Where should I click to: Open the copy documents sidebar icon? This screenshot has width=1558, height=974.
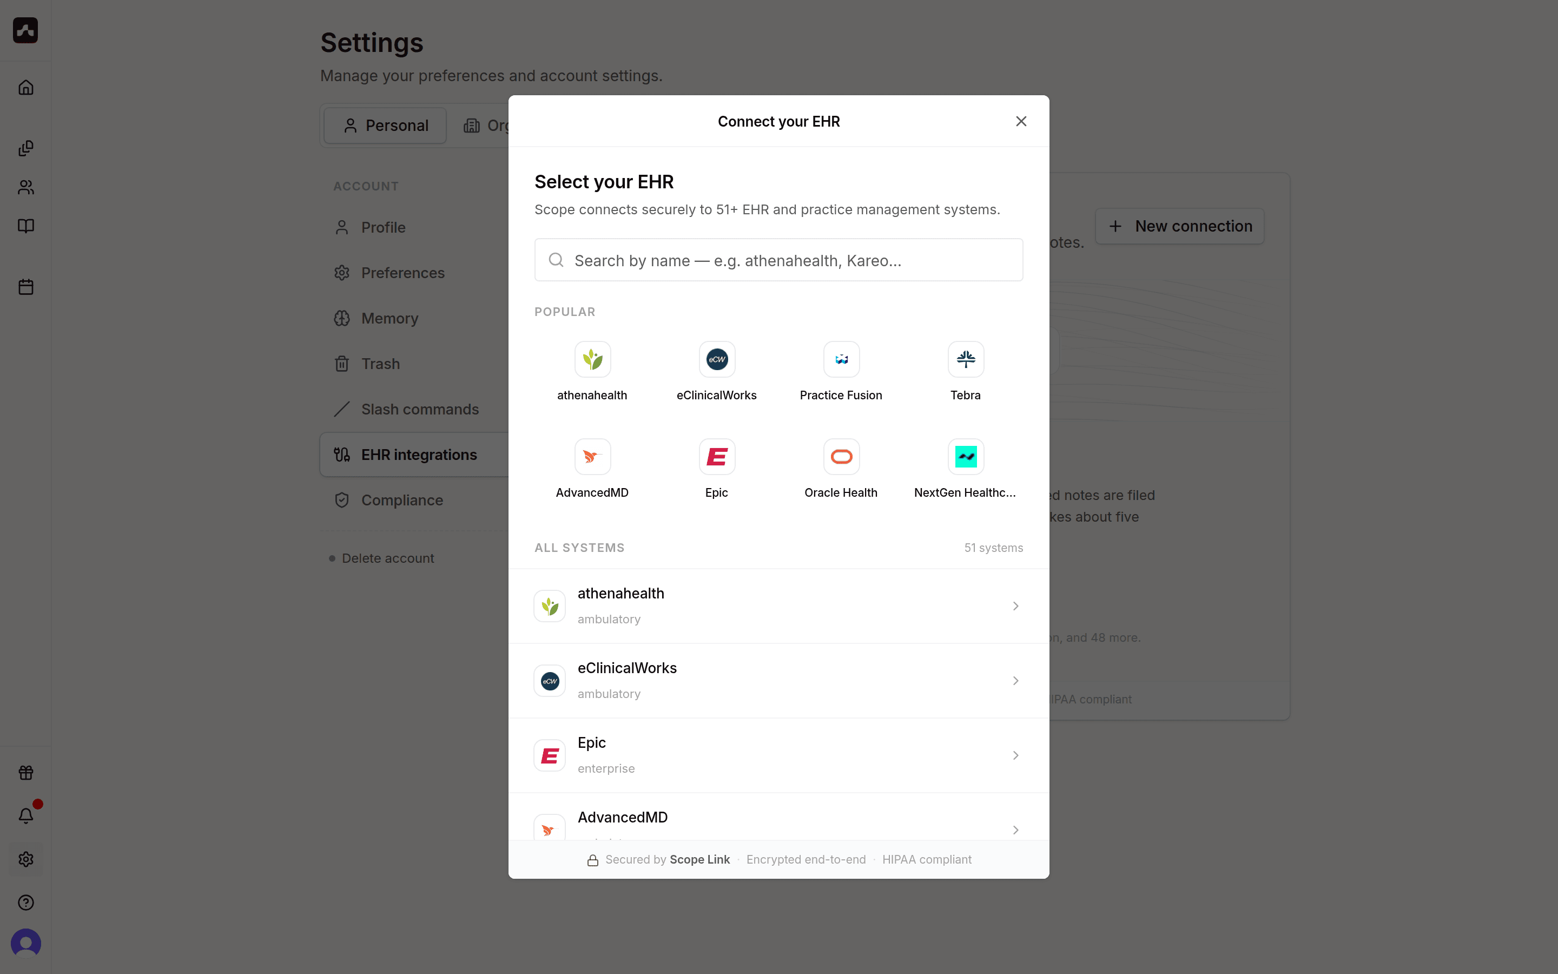pos(26,148)
